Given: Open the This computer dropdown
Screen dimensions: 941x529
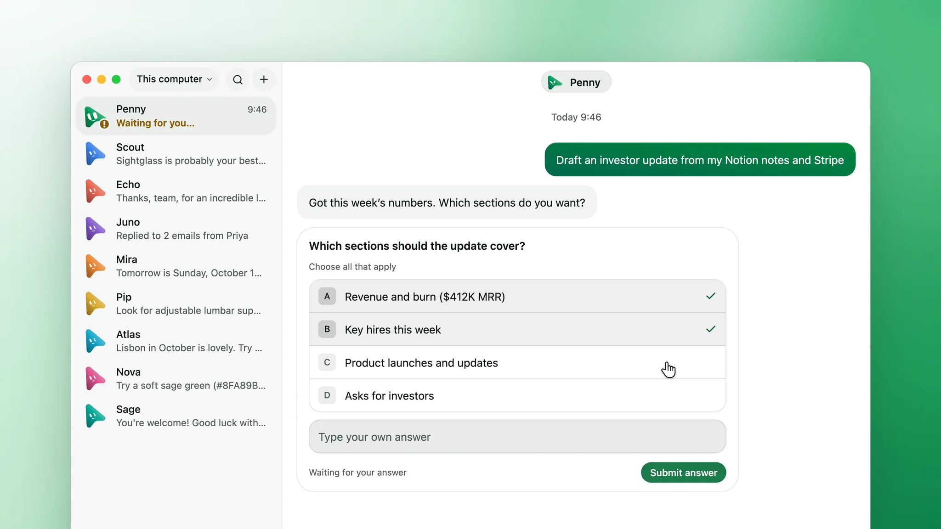Looking at the screenshot, I should click(x=174, y=79).
